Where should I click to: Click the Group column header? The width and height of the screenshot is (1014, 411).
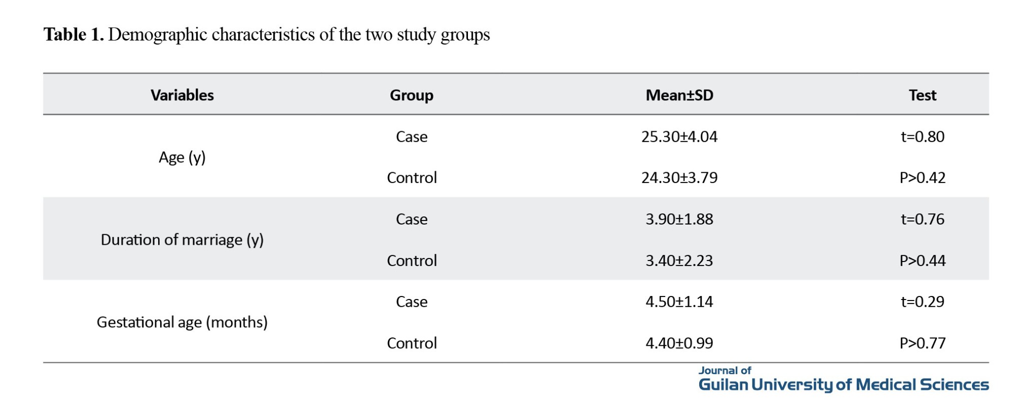(411, 95)
